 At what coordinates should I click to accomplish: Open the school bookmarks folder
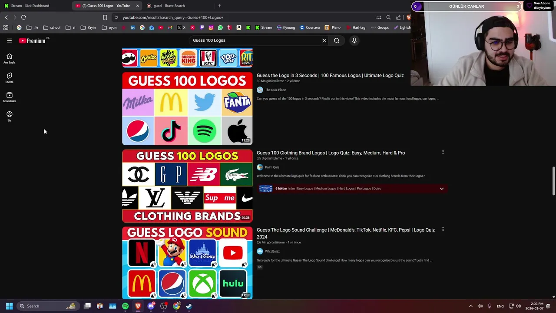[52, 27]
